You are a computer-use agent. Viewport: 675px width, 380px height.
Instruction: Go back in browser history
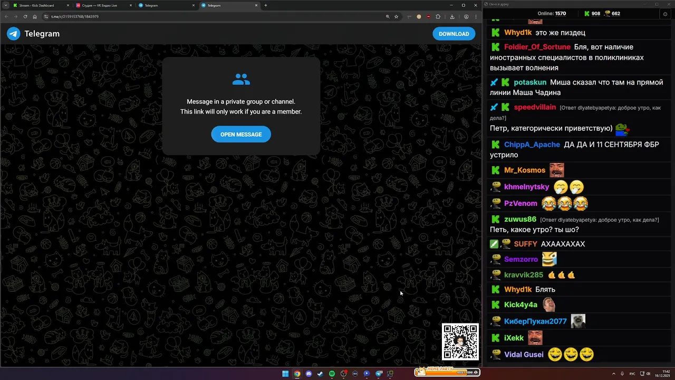[x=6, y=16]
